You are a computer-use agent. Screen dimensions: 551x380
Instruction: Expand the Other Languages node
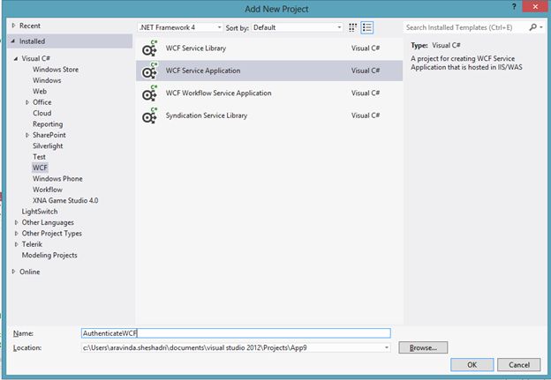pyautogui.click(x=16, y=222)
